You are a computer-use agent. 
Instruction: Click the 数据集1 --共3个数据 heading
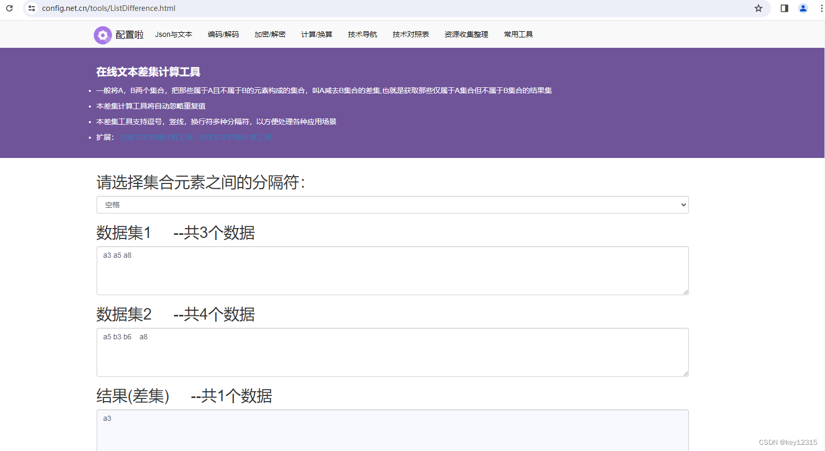176,233
